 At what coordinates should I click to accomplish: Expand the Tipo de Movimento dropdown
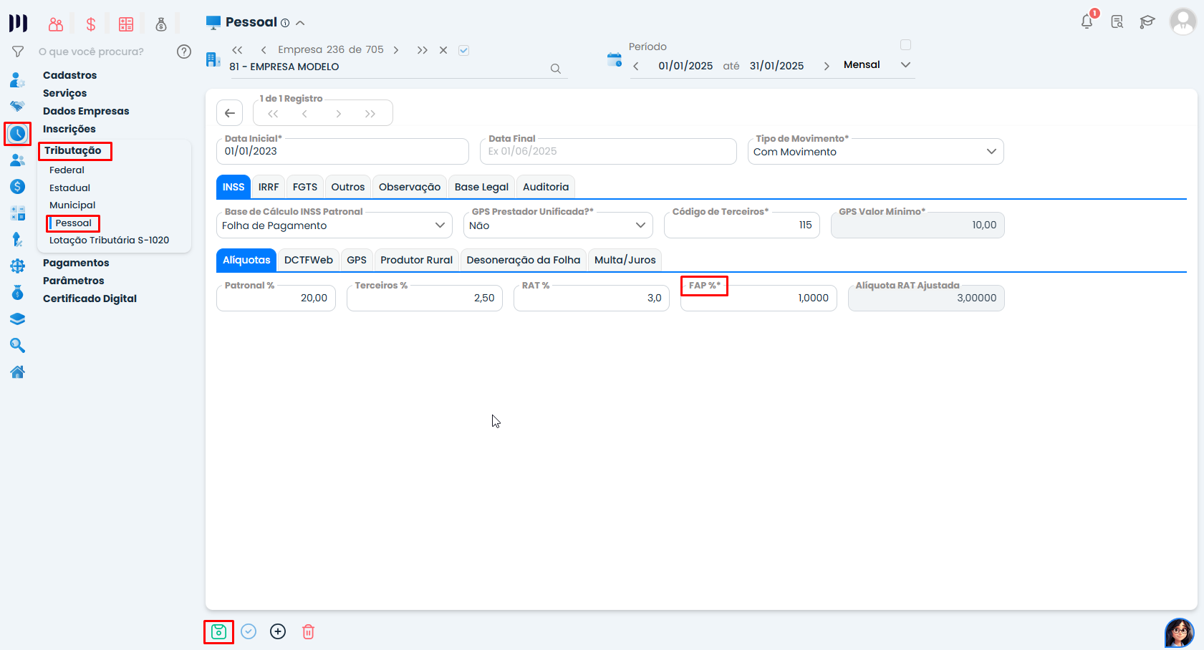click(x=991, y=152)
